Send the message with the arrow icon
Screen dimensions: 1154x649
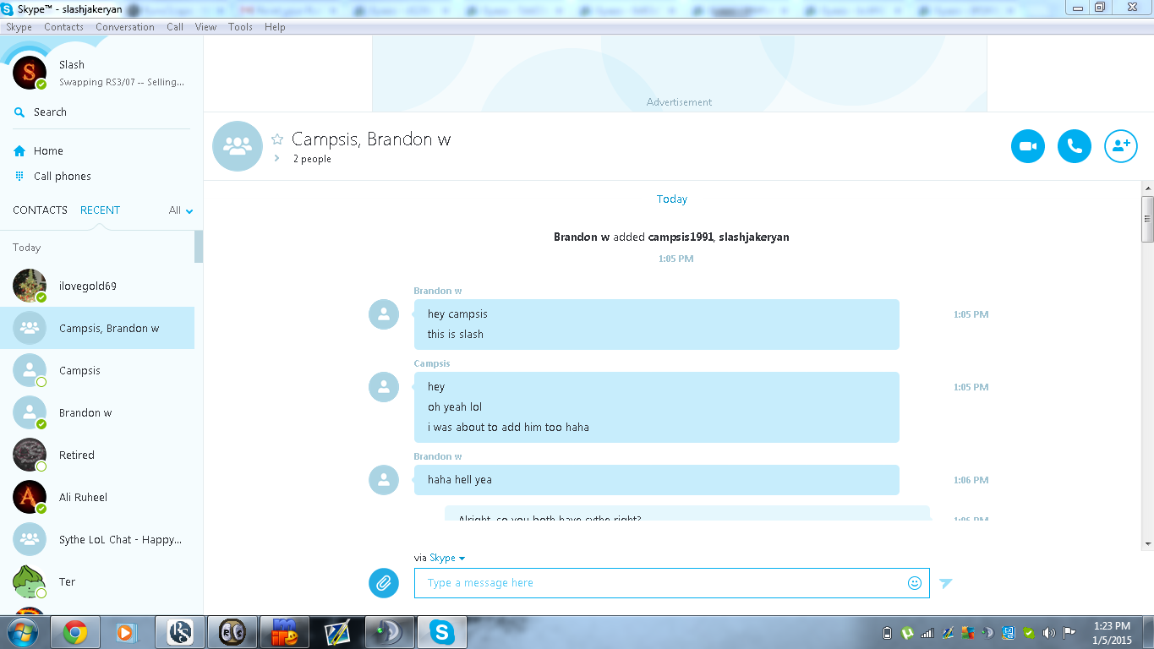click(946, 583)
